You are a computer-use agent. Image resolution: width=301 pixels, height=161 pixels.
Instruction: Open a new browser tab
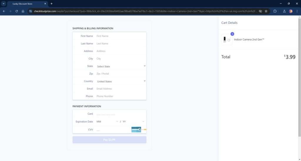(x=51, y=4)
